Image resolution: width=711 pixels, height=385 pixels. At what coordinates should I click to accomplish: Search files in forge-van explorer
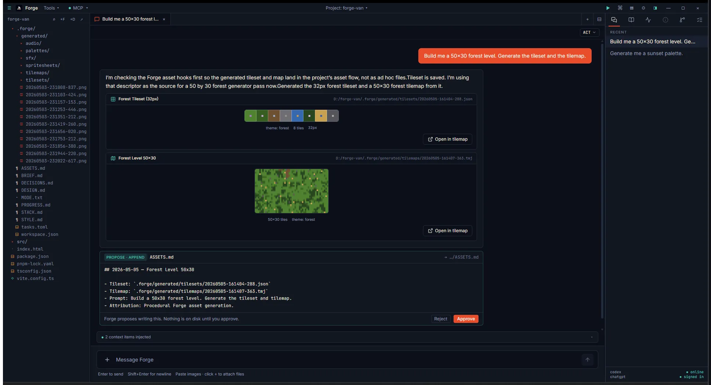pos(54,19)
